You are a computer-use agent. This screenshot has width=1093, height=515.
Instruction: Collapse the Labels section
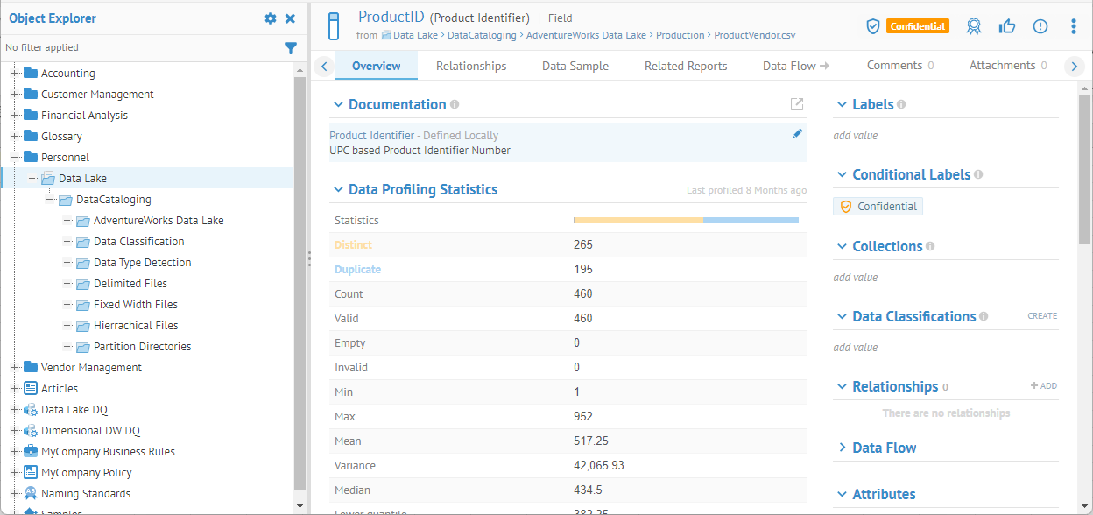[842, 105]
